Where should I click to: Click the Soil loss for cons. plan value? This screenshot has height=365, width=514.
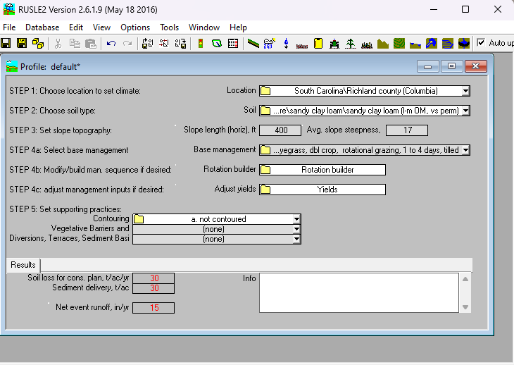(153, 278)
